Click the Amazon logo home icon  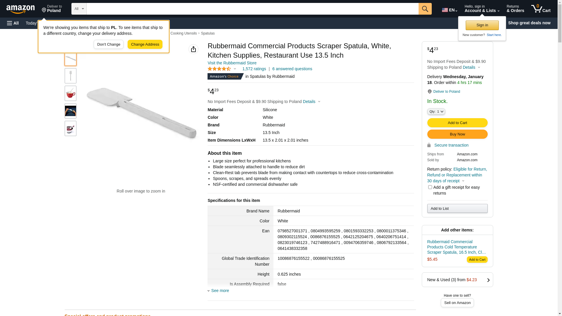click(20, 9)
